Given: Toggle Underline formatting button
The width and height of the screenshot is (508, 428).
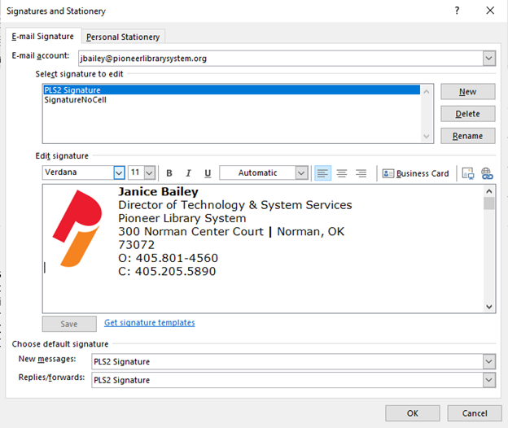Looking at the screenshot, I should pyautogui.click(x=208, y=173).
